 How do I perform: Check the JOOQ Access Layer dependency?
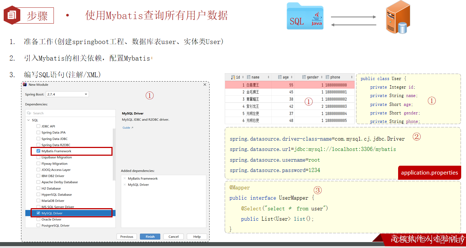(38, 170)
